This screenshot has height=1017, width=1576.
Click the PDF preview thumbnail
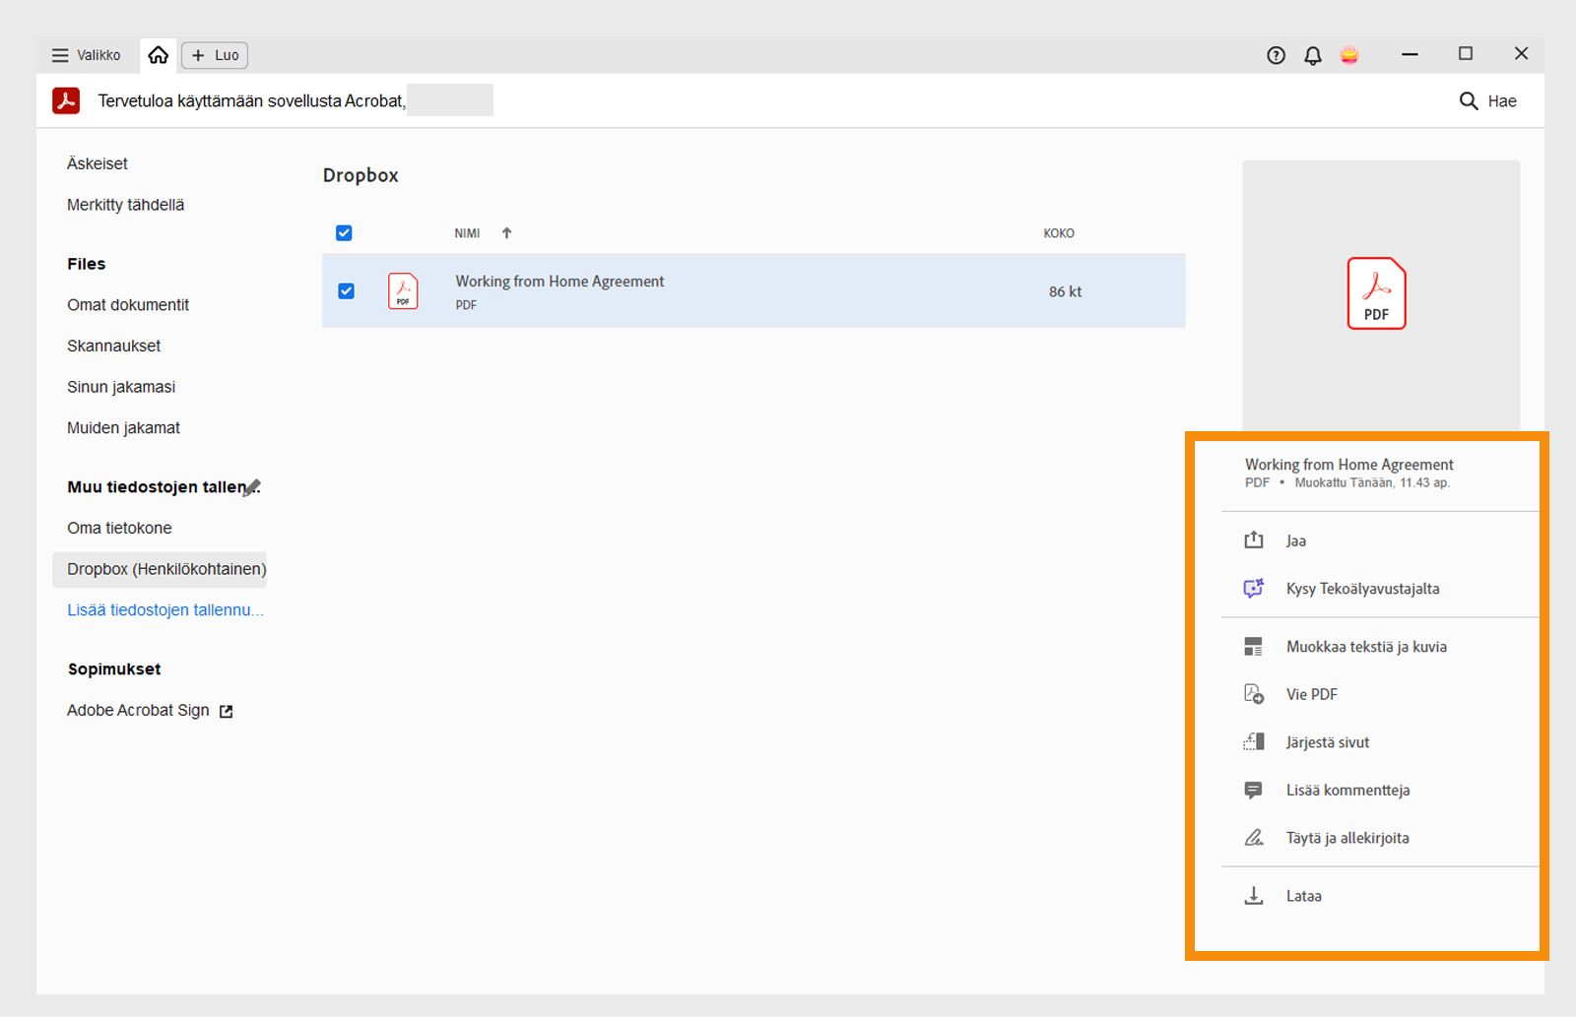coord(1376,292)
